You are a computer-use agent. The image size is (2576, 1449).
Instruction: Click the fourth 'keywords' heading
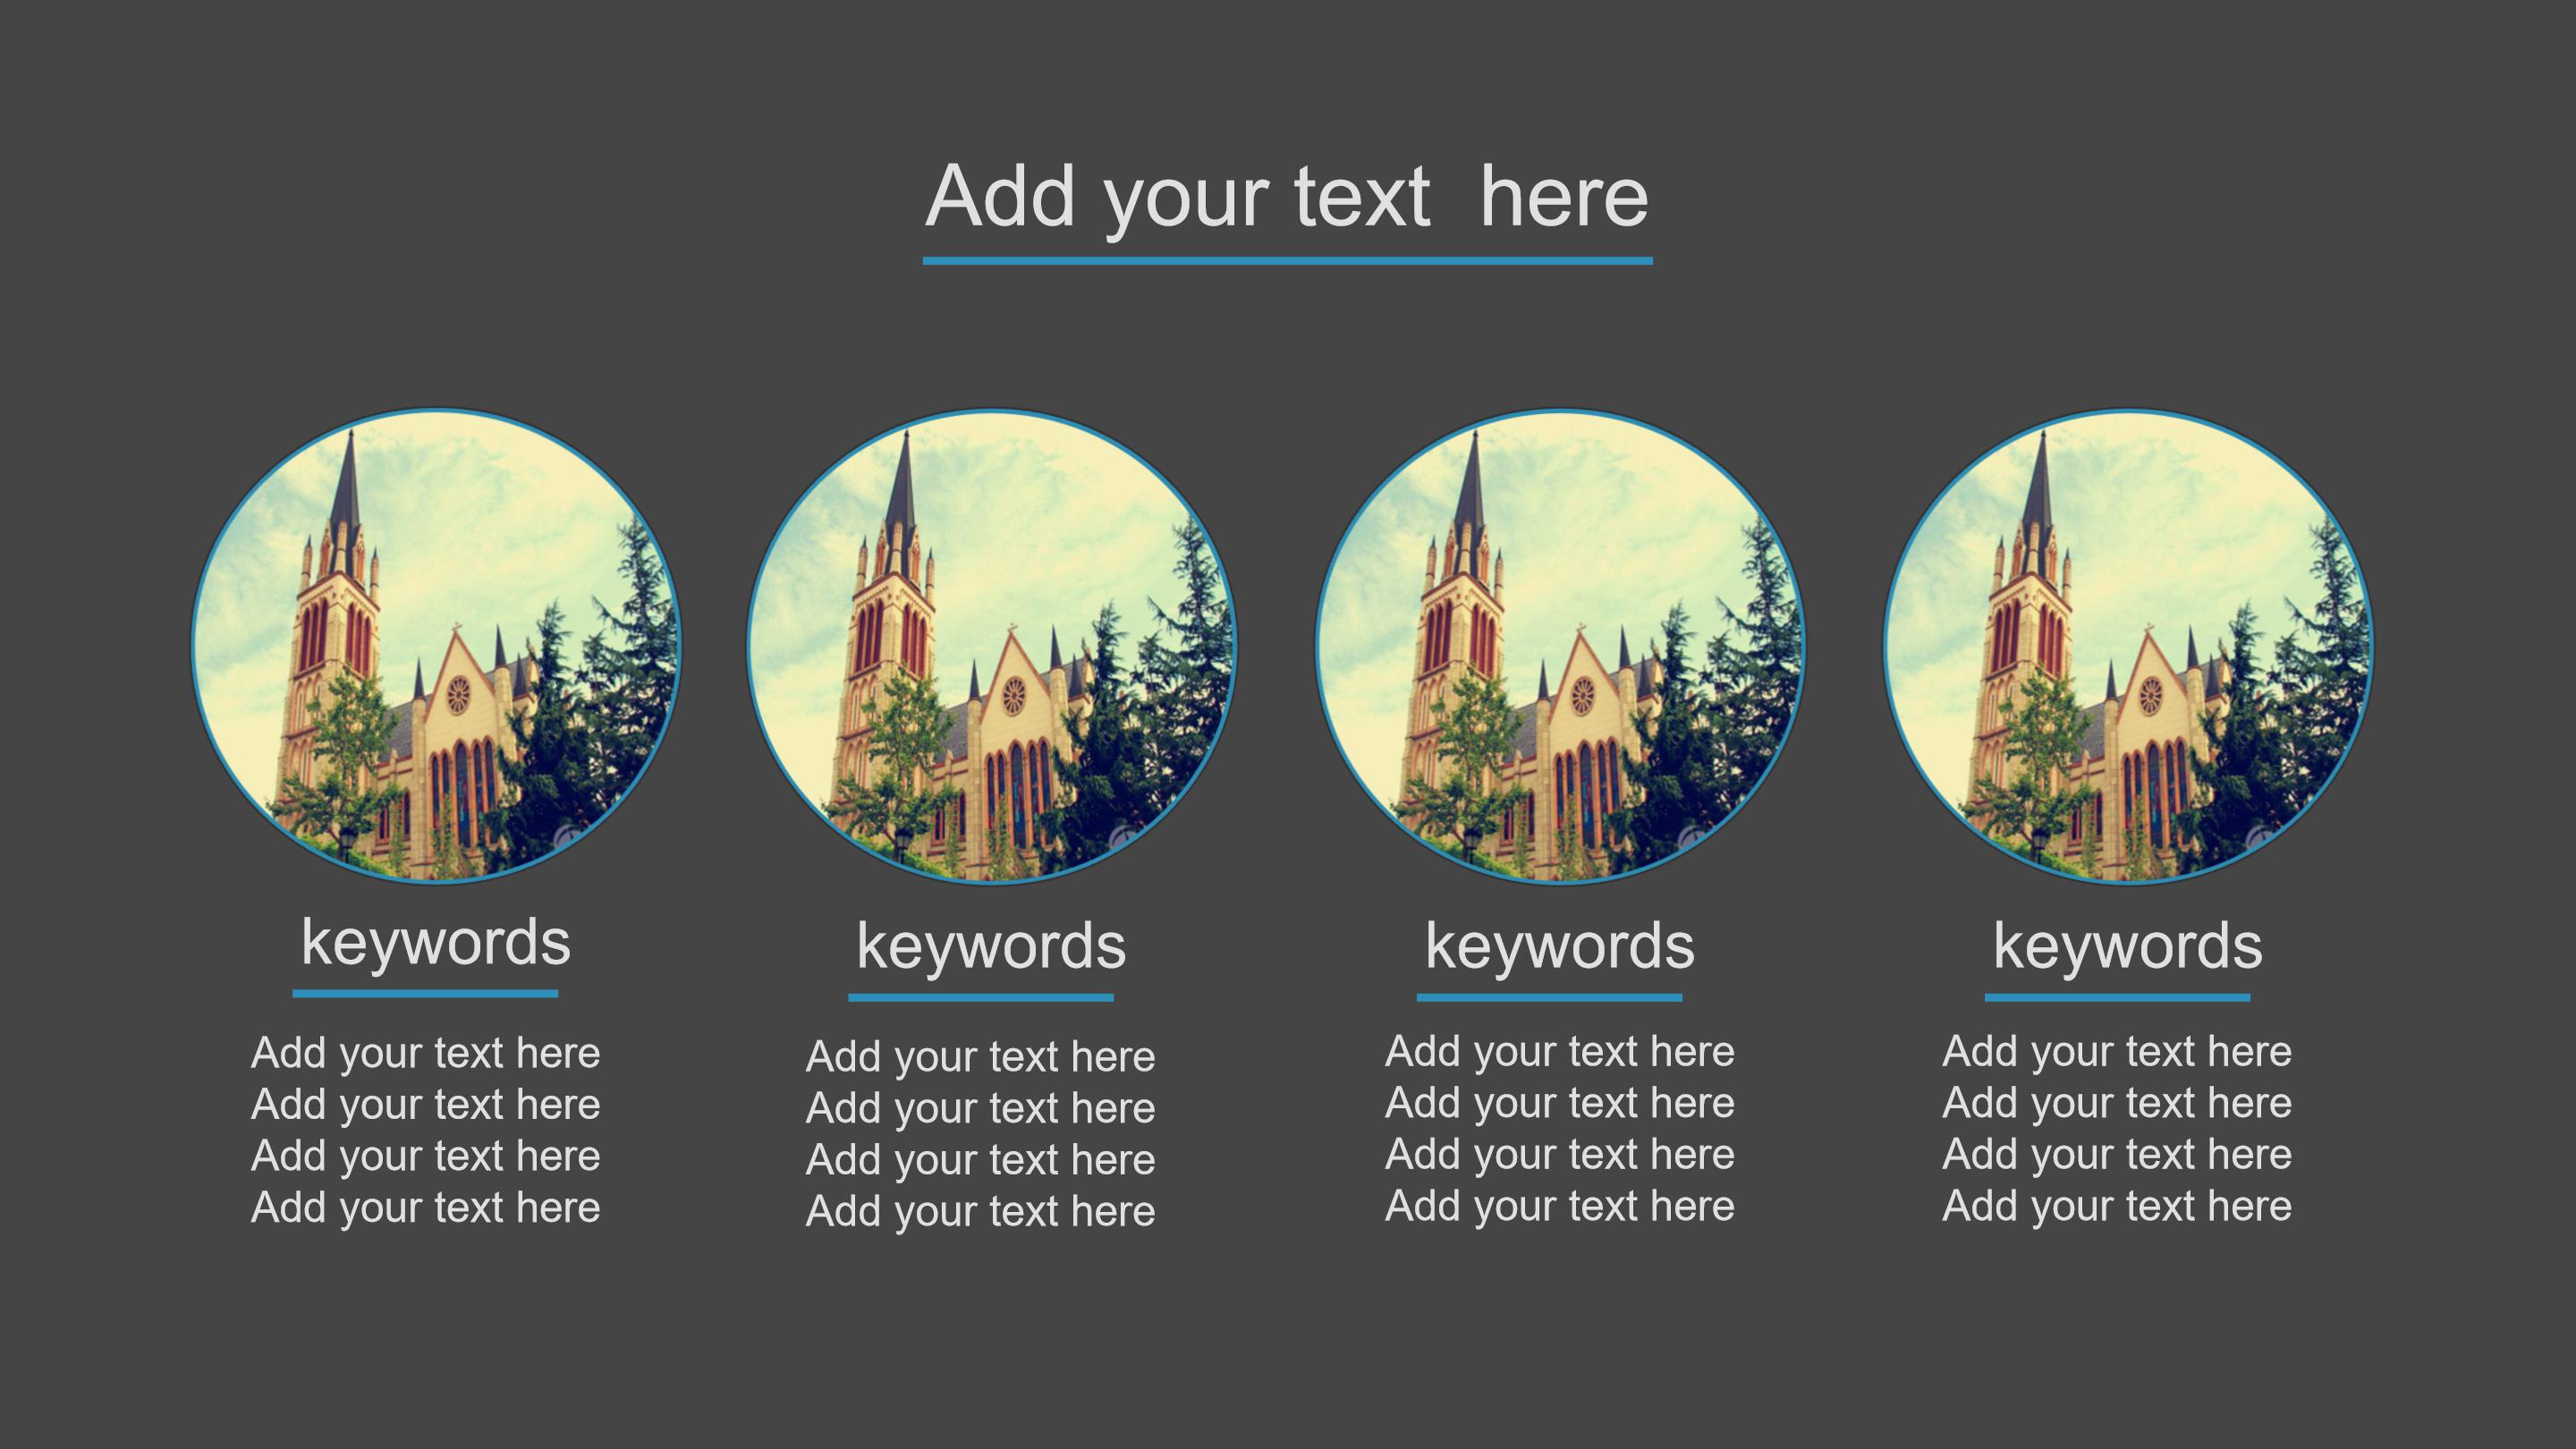[2127, 946]
